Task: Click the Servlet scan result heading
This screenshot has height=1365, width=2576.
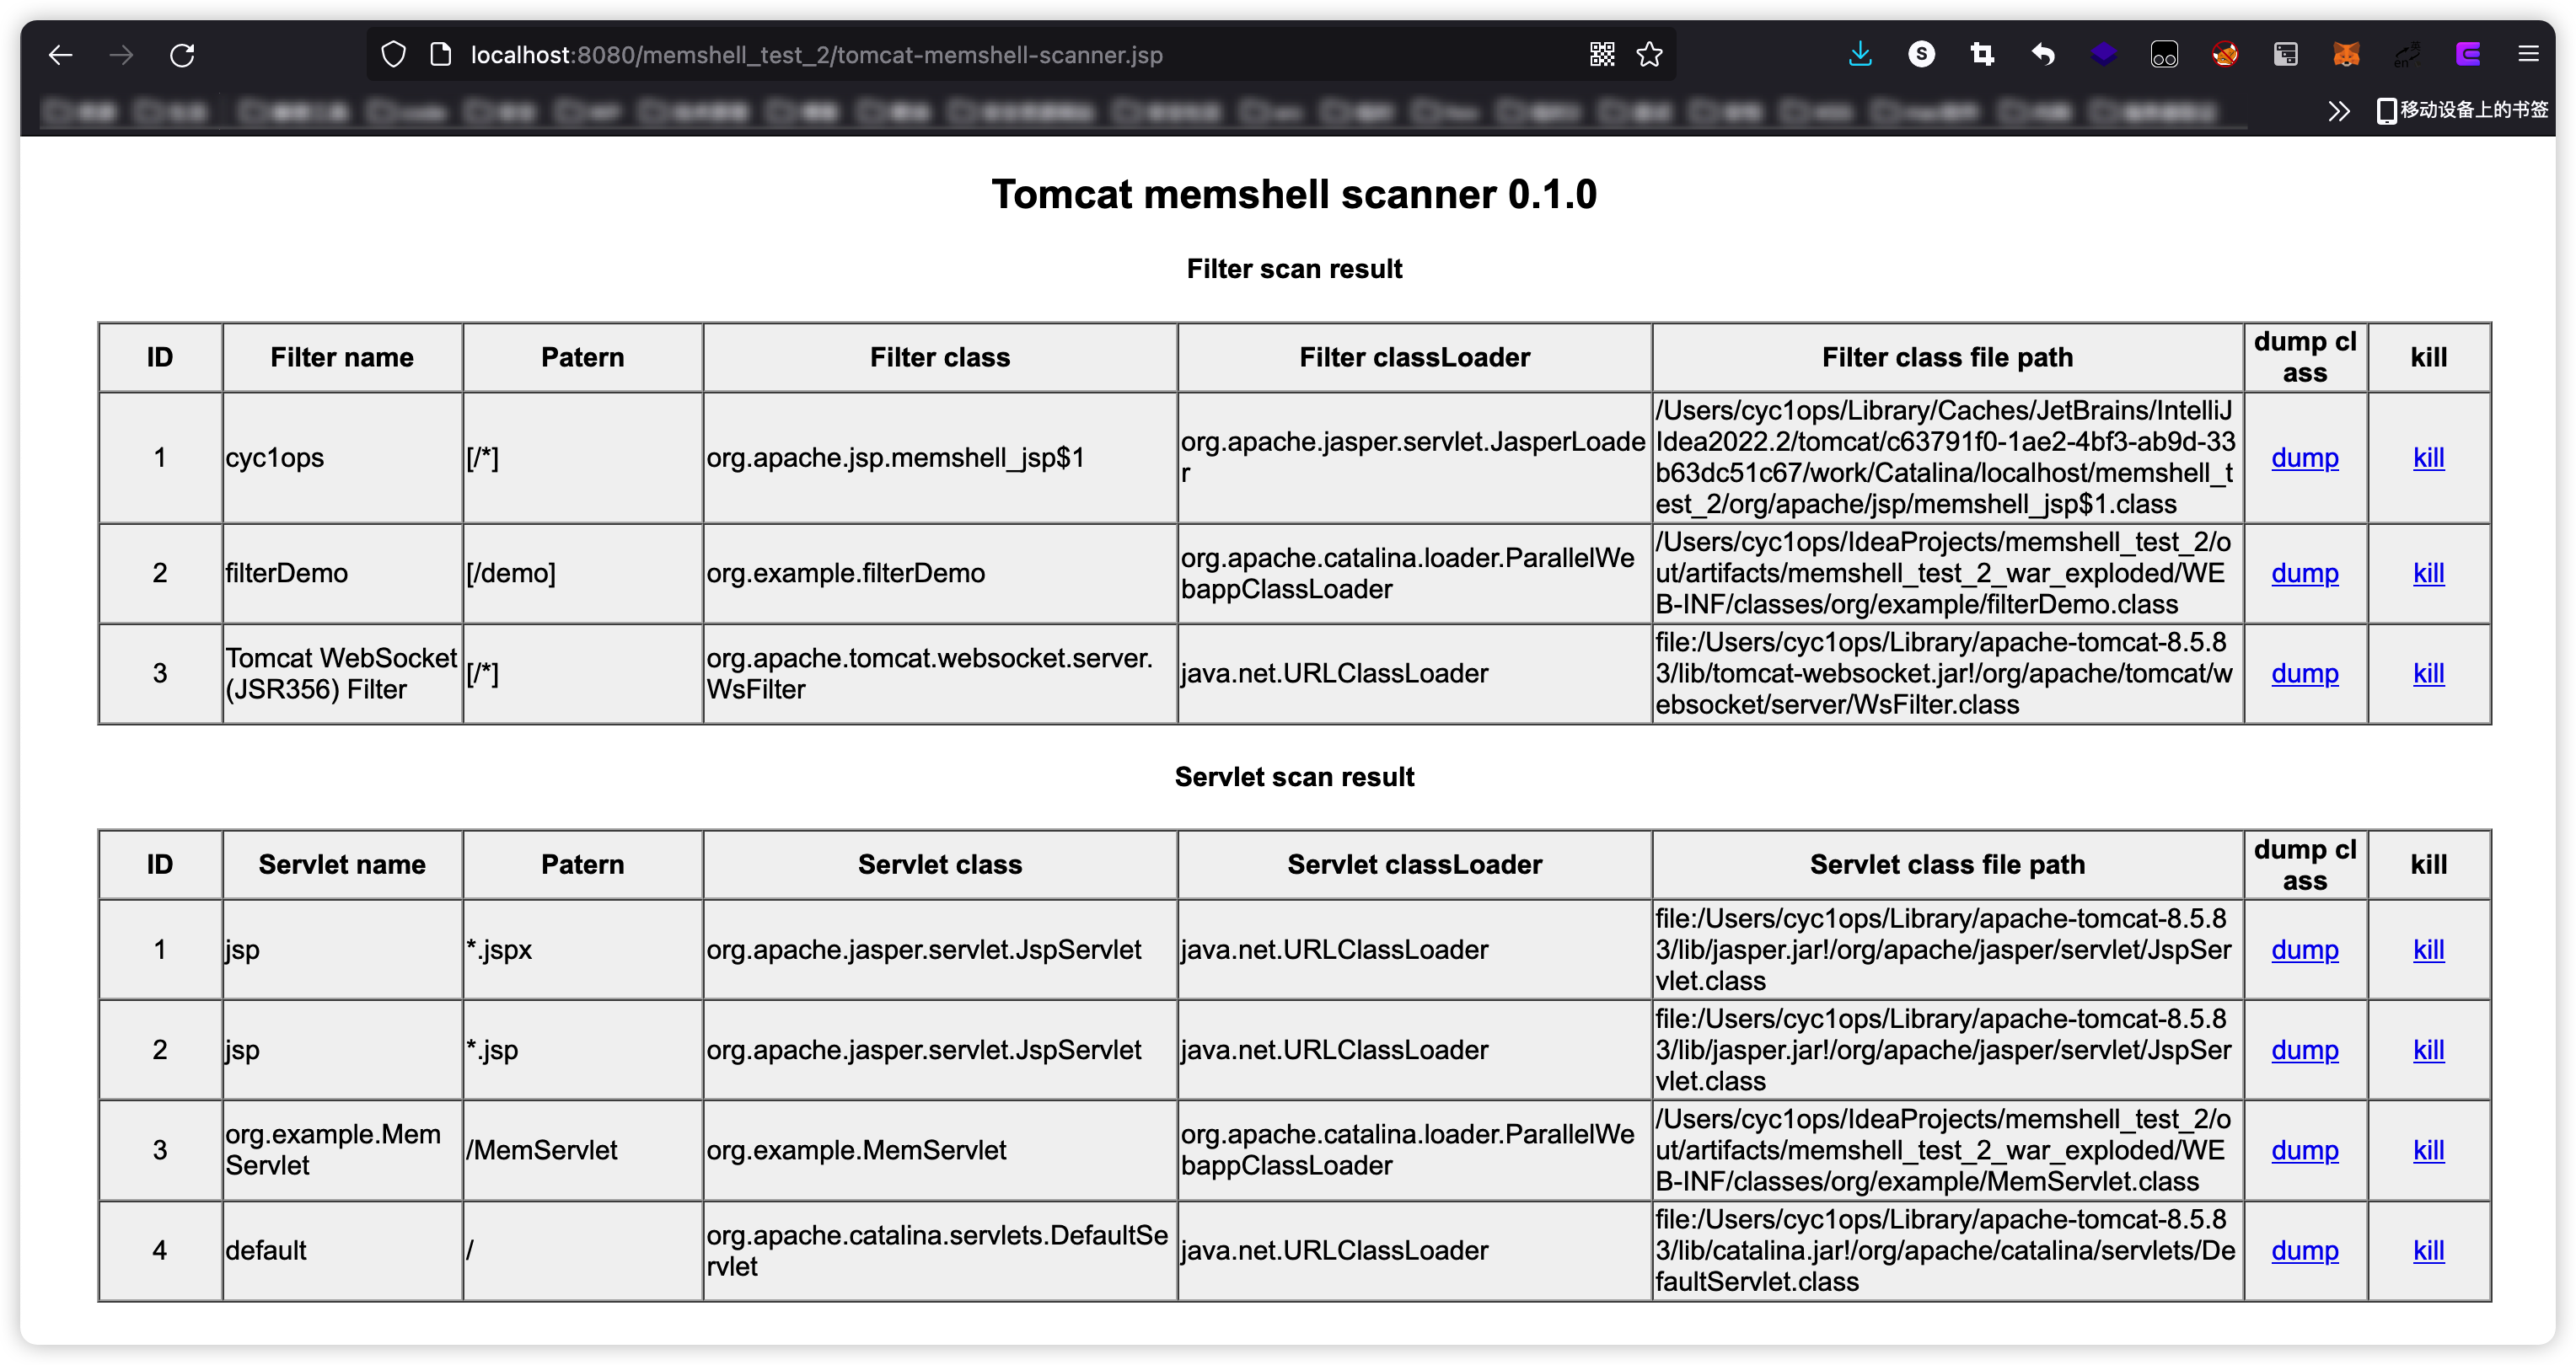Action: coord(1294,776)
